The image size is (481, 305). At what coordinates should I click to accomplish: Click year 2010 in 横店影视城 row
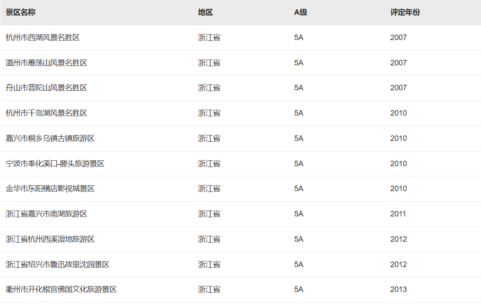click(x=399, y=189)
